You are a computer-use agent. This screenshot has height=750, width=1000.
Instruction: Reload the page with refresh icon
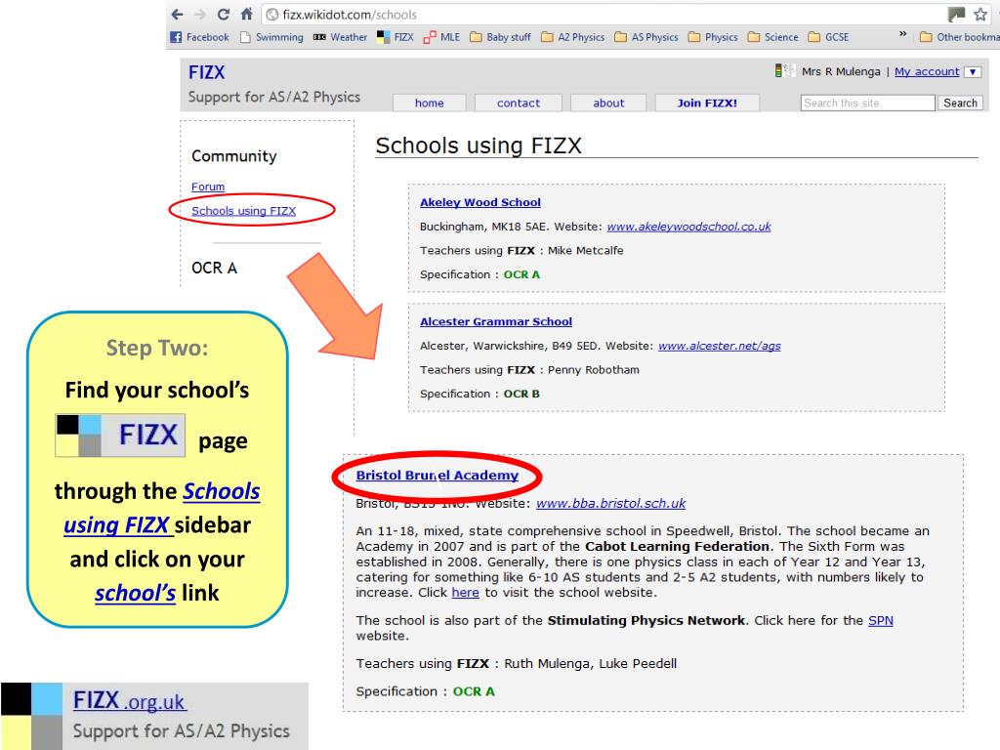(x=224, y=14)
